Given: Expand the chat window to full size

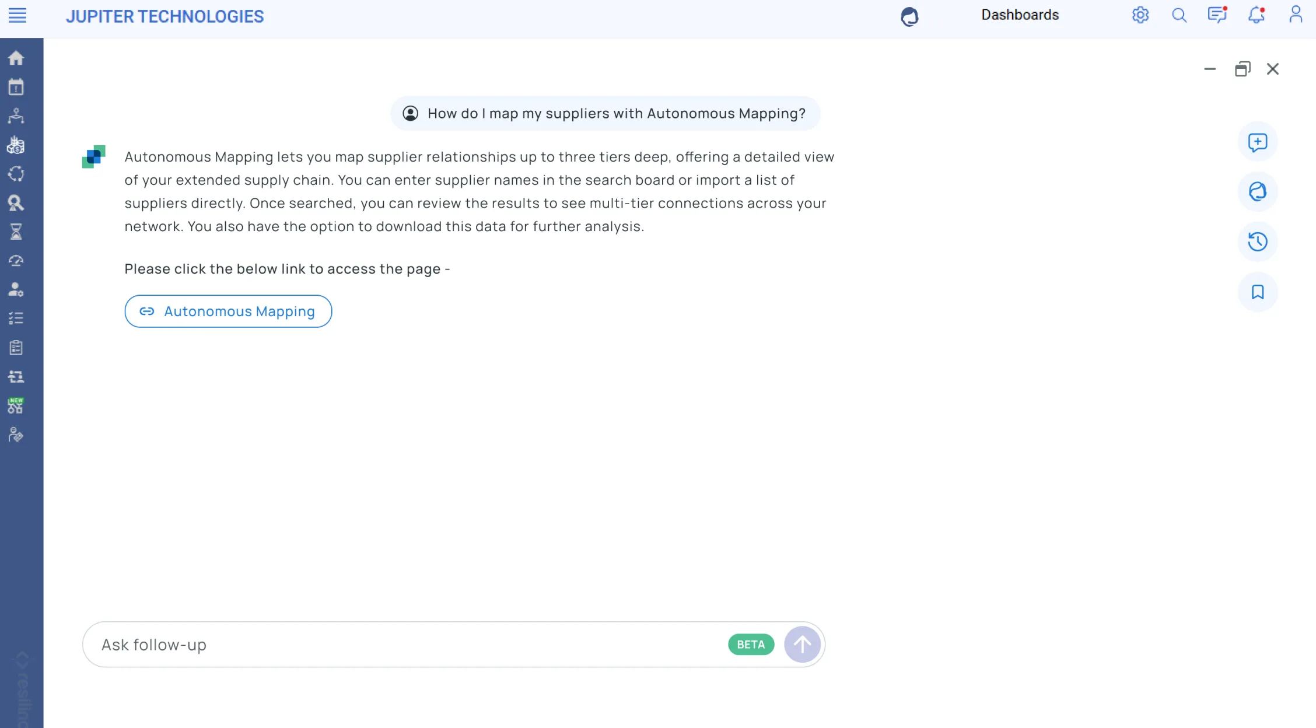Looking at the screenshot, I should [x=1243, y=69].
